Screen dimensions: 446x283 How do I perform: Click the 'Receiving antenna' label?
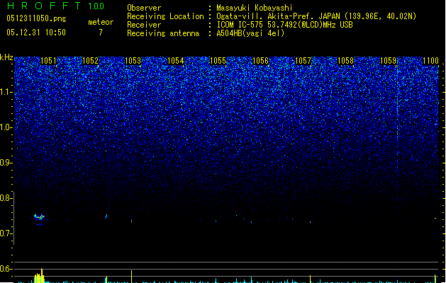163,33
